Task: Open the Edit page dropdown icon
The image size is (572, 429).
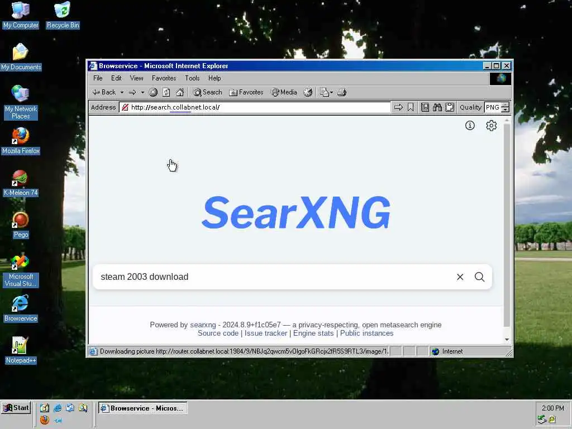Action: [x=326, y=92]
